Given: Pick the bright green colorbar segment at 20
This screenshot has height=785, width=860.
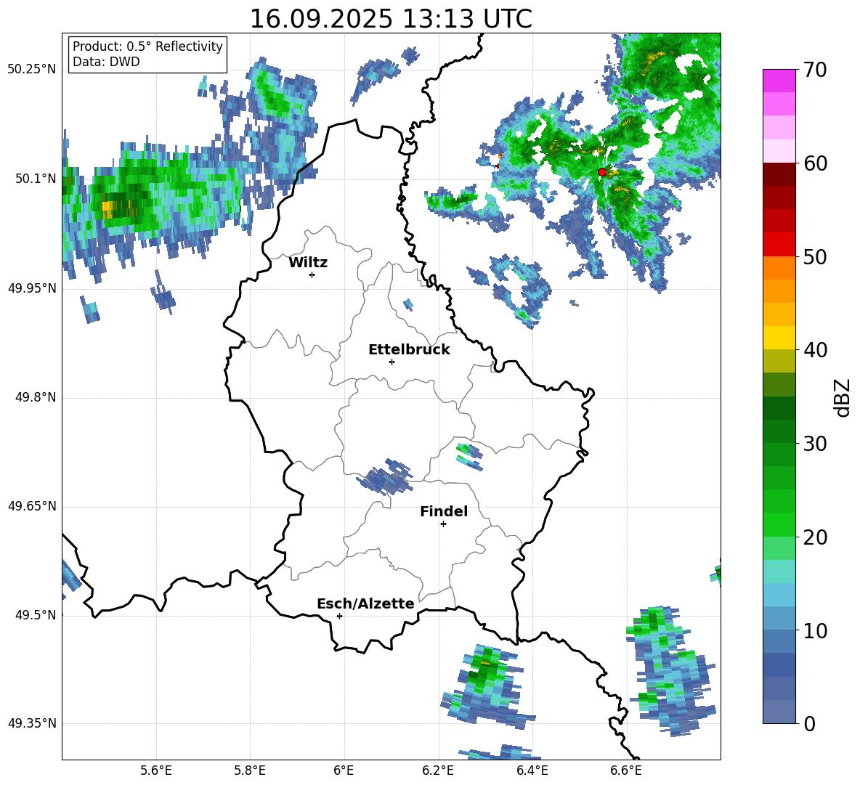Looking at the screenshot, I should click(779, 525).
